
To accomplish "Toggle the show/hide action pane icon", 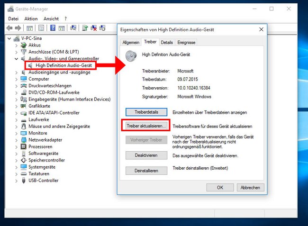I will 62,28.
